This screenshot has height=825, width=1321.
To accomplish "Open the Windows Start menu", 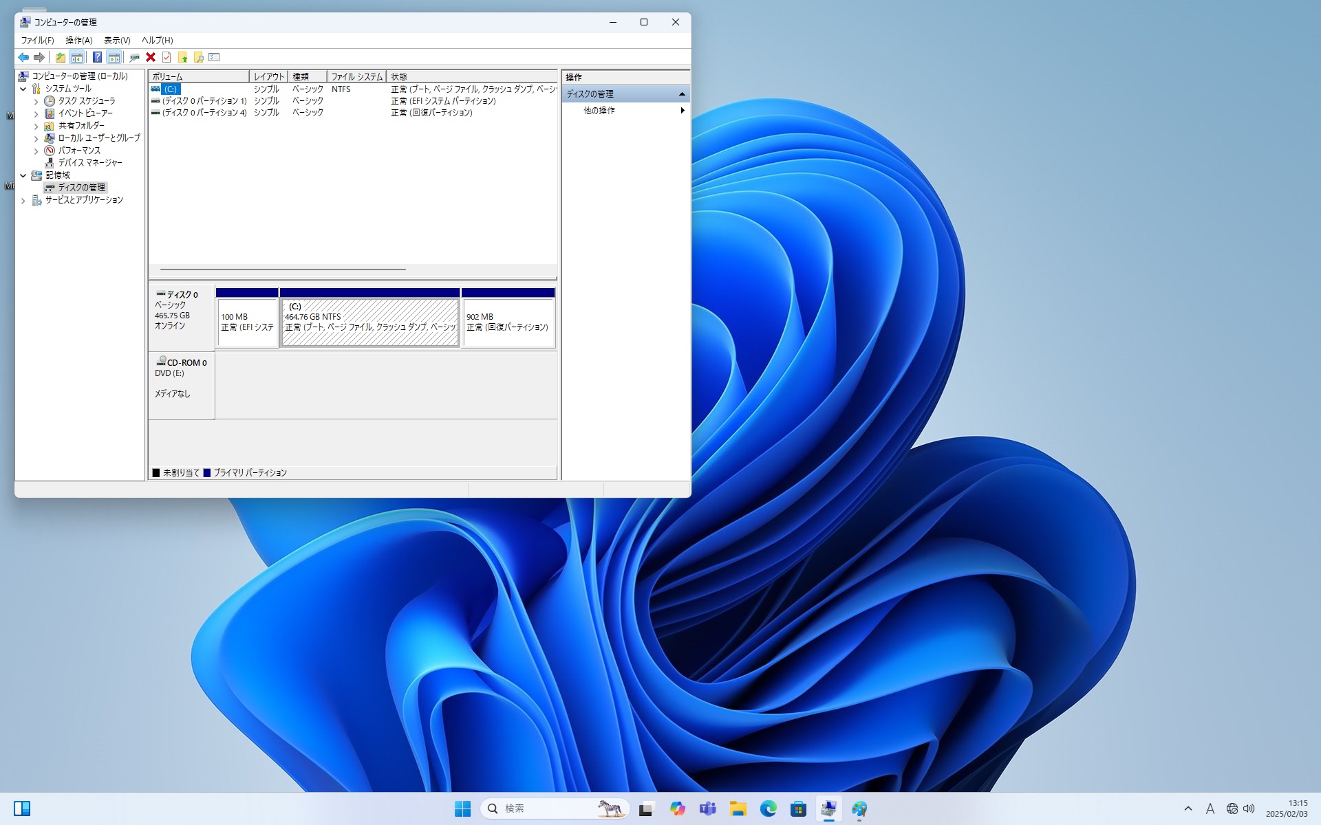I will (x=463, y=808).
